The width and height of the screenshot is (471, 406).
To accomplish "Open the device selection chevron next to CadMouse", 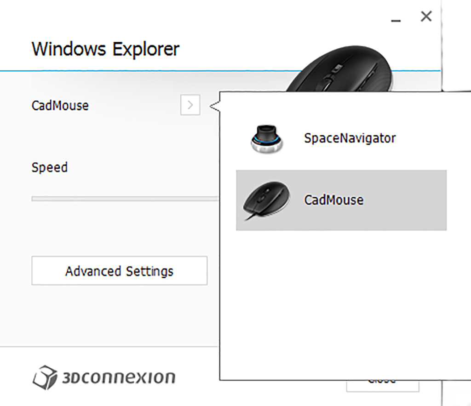I will 190,105.
